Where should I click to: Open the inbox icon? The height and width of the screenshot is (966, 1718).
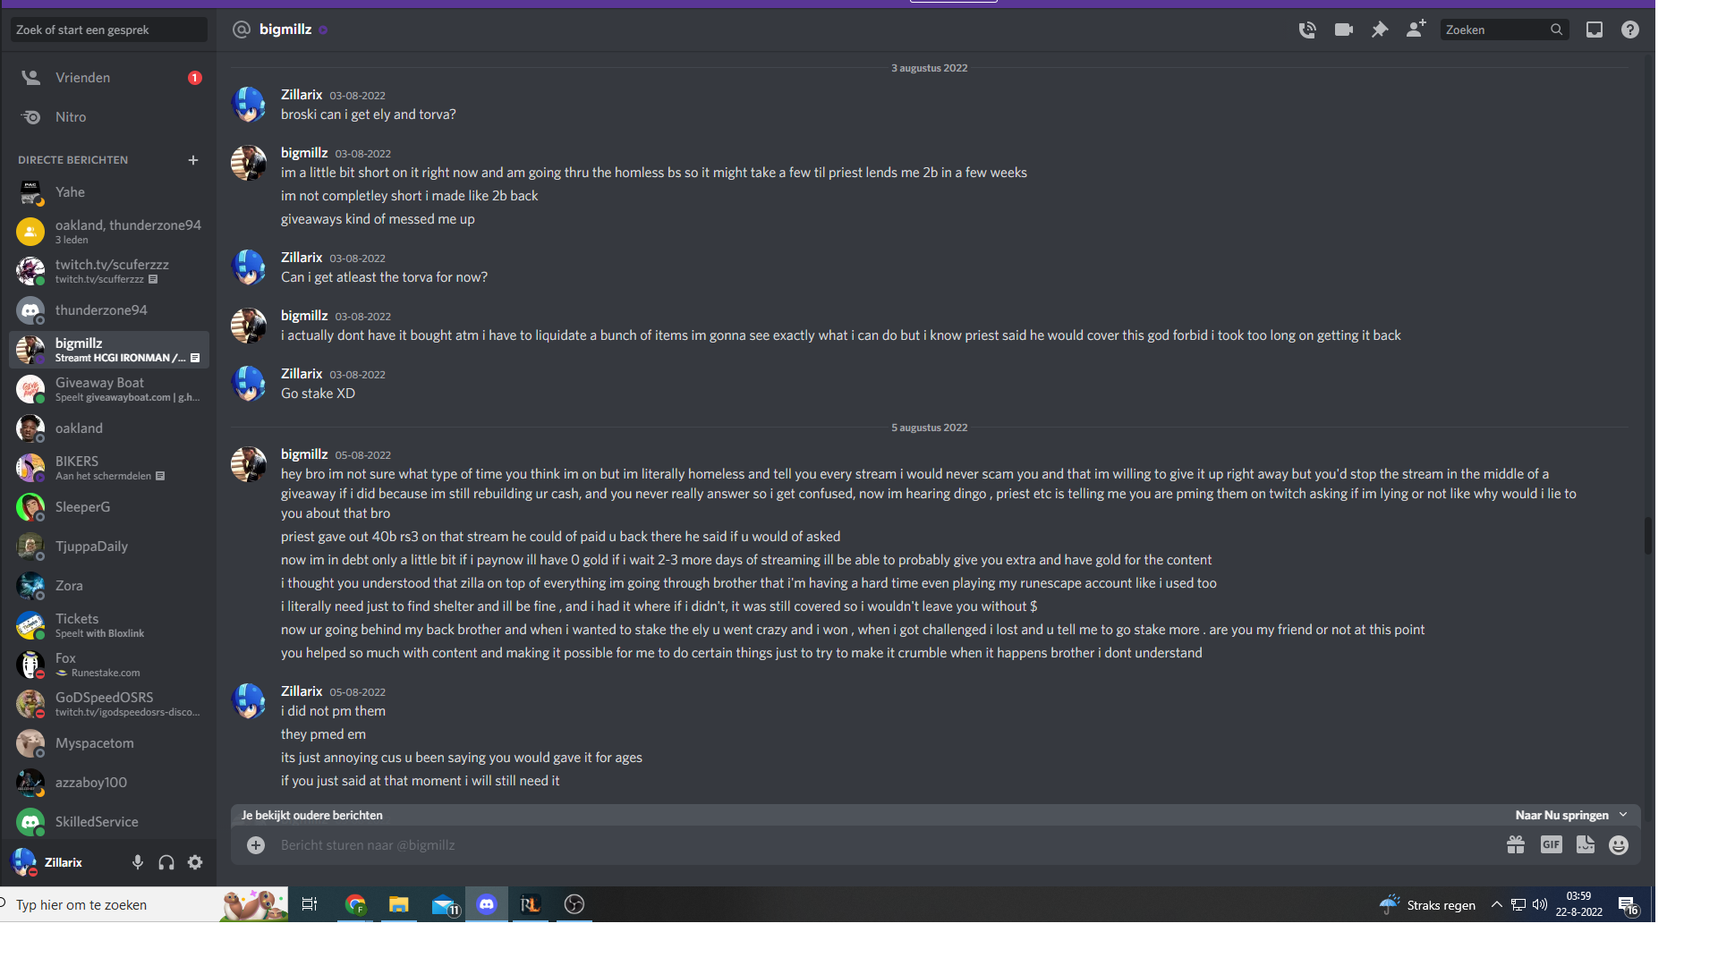(1595, 30)
